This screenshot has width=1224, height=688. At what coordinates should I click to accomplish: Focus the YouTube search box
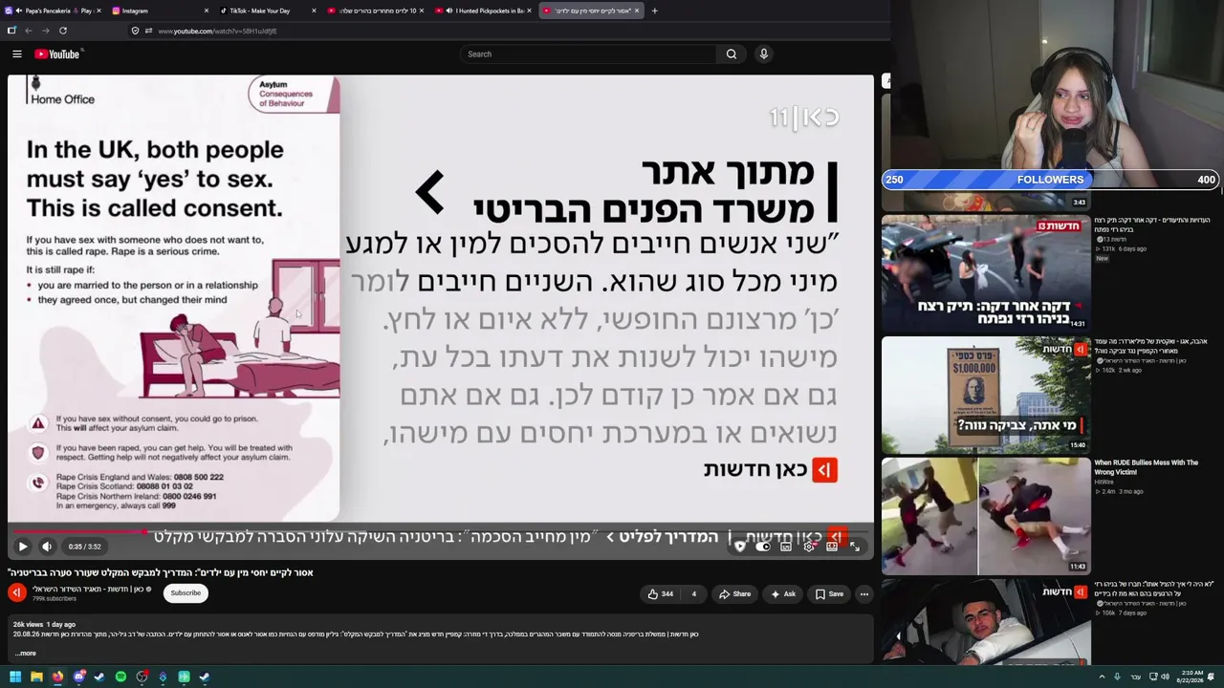click(589, 54)
